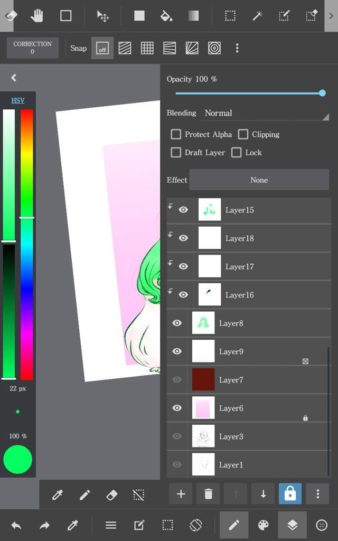
Task: Expand top toolbar with right arrow
Action: (x=331, y=16)
